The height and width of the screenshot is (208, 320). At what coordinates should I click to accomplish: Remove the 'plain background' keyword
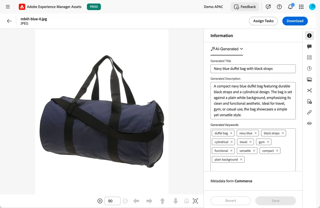pos(241,159)
